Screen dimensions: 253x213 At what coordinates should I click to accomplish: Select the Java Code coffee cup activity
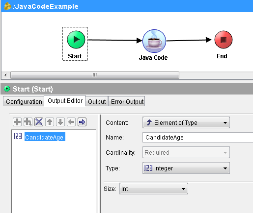click(x=154, y=41)
